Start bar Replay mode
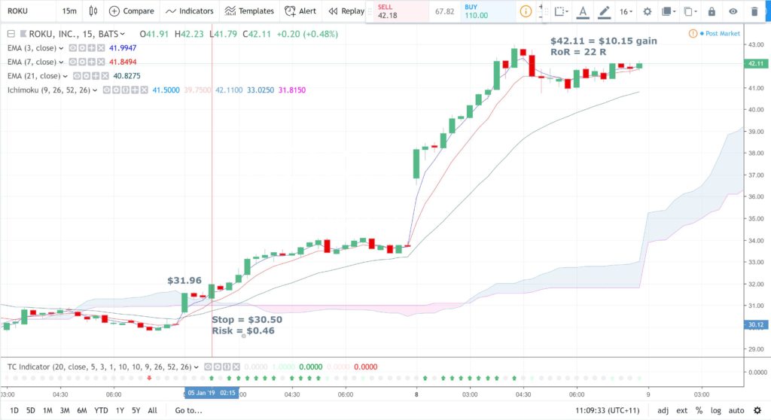Viewport: 771px width, 420px height. [346, 11]
